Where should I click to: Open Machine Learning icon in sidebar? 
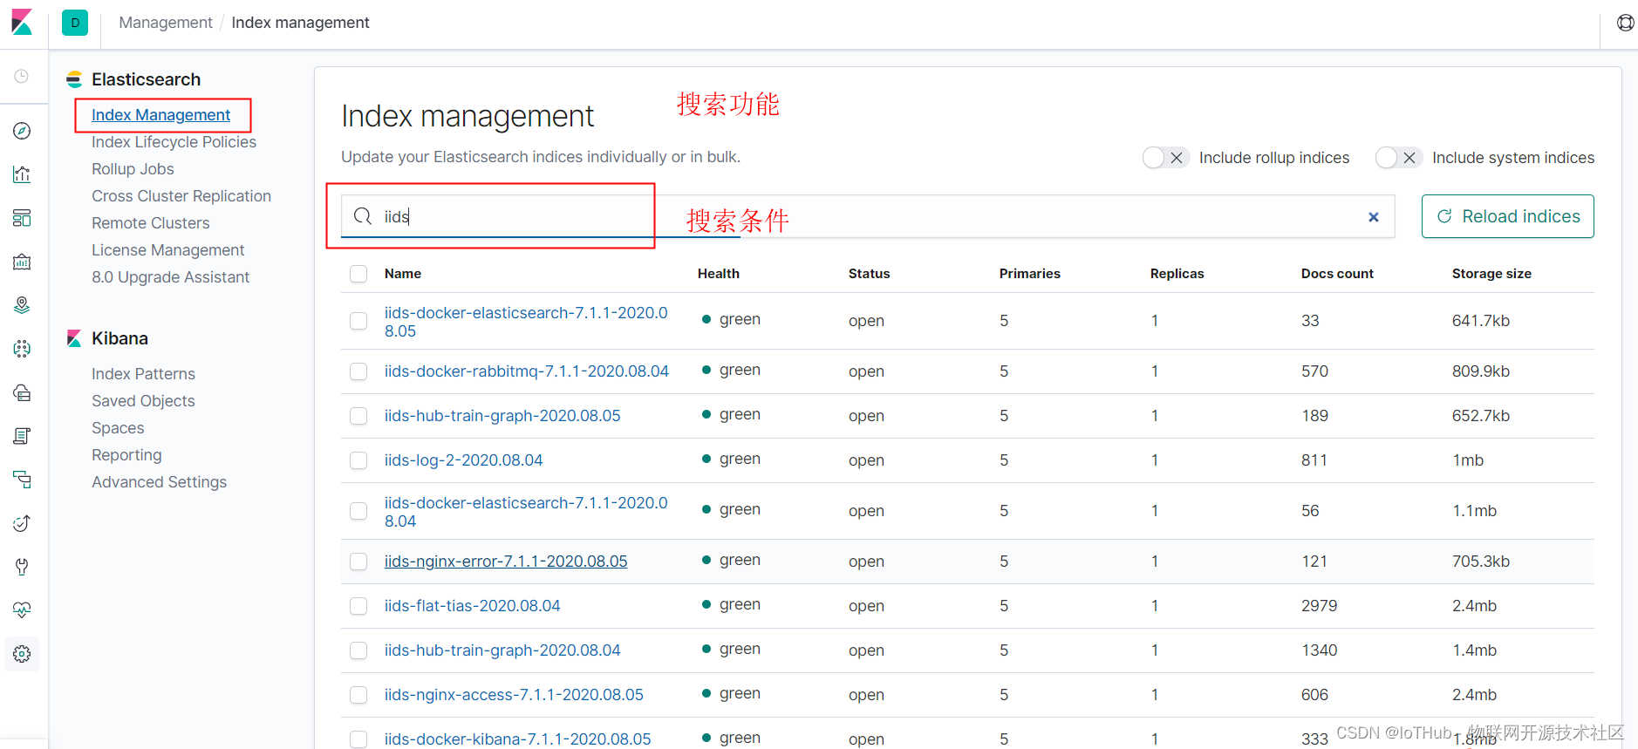point(22,349)
